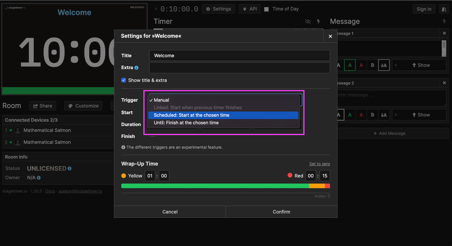Open the API panel with the plug icon
Image resolution: width=452 pixels, height=246 pixels.
249,9
